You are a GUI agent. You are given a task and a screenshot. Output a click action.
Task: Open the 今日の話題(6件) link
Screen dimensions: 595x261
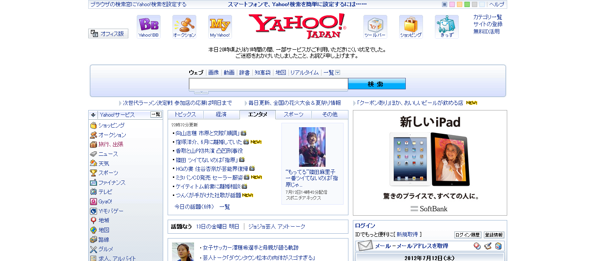[x=194, y=207]
